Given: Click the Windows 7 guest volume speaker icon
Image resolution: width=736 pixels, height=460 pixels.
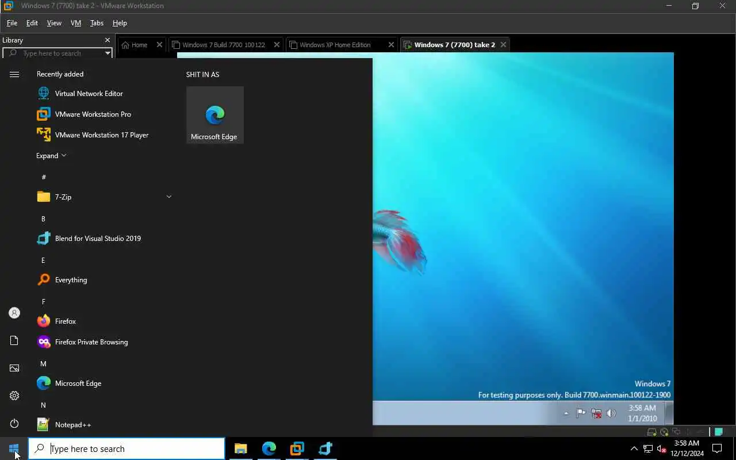Looking at the screenshot, I should click(611, 413).
